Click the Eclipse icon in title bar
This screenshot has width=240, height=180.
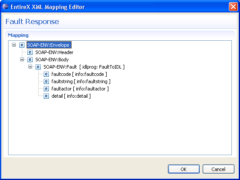[x=6, y=6]
